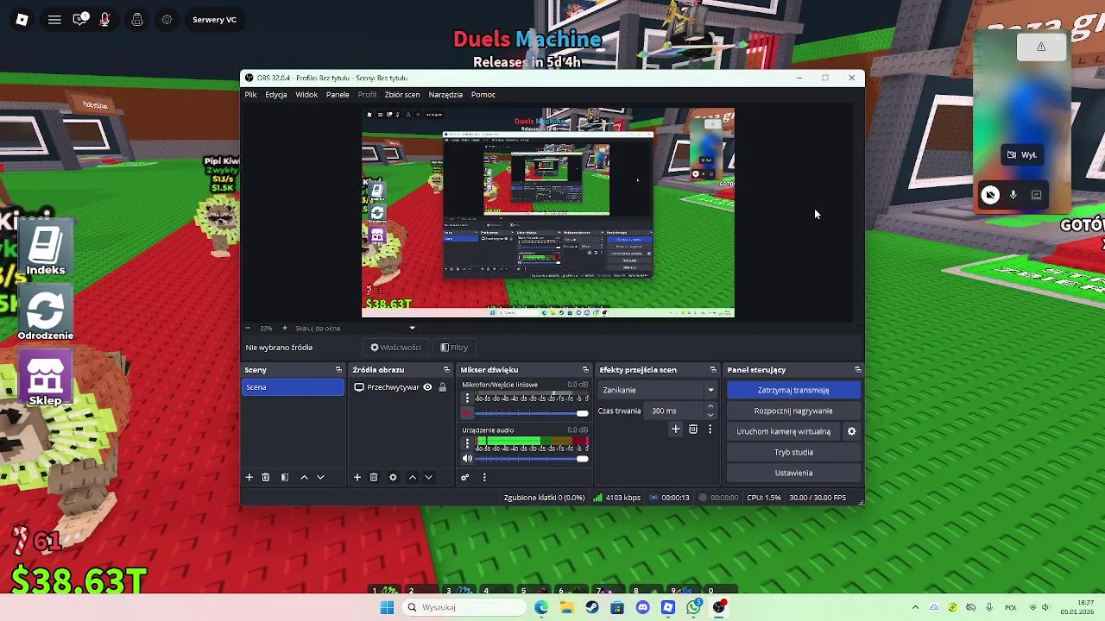Screen dimensions: 1105x621
Task: Open Roblox logo menu in game
Action: point(22,19)
